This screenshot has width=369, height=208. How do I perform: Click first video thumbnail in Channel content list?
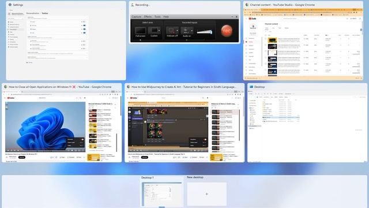(272, 40)
